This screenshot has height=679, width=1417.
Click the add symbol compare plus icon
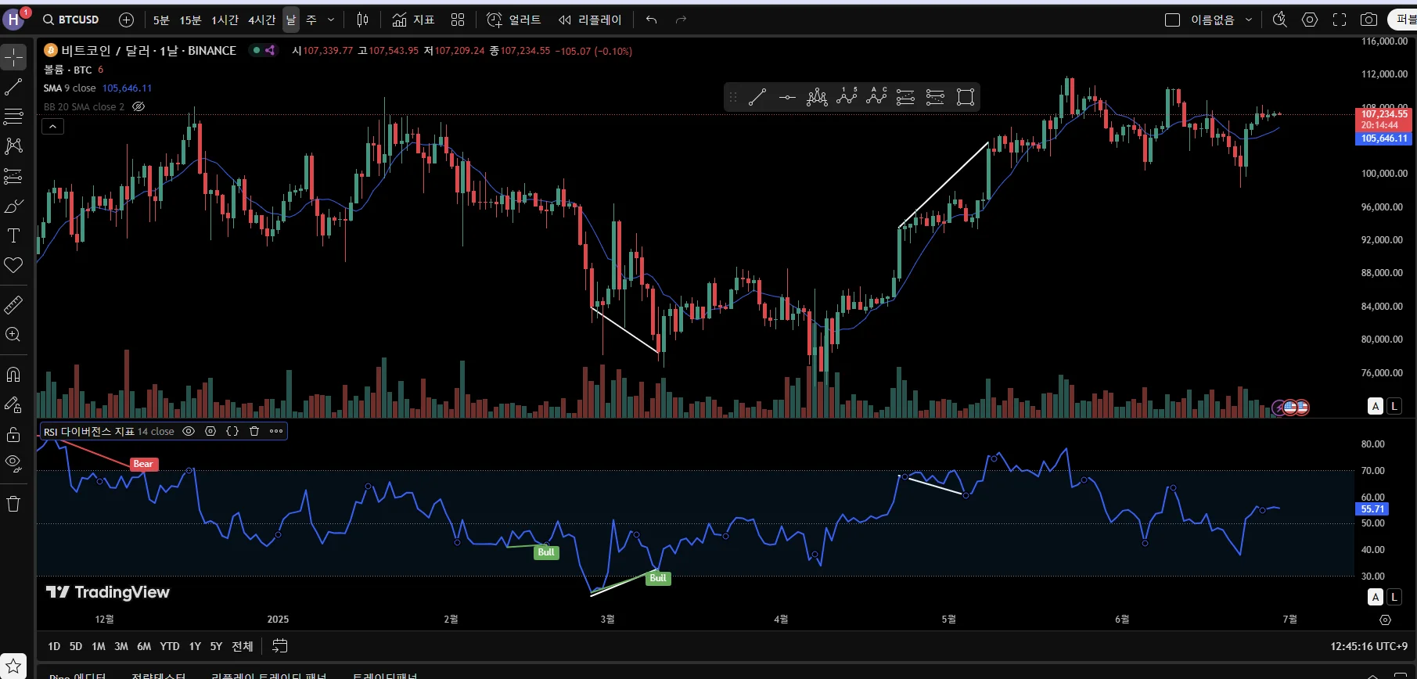point(126,20)
